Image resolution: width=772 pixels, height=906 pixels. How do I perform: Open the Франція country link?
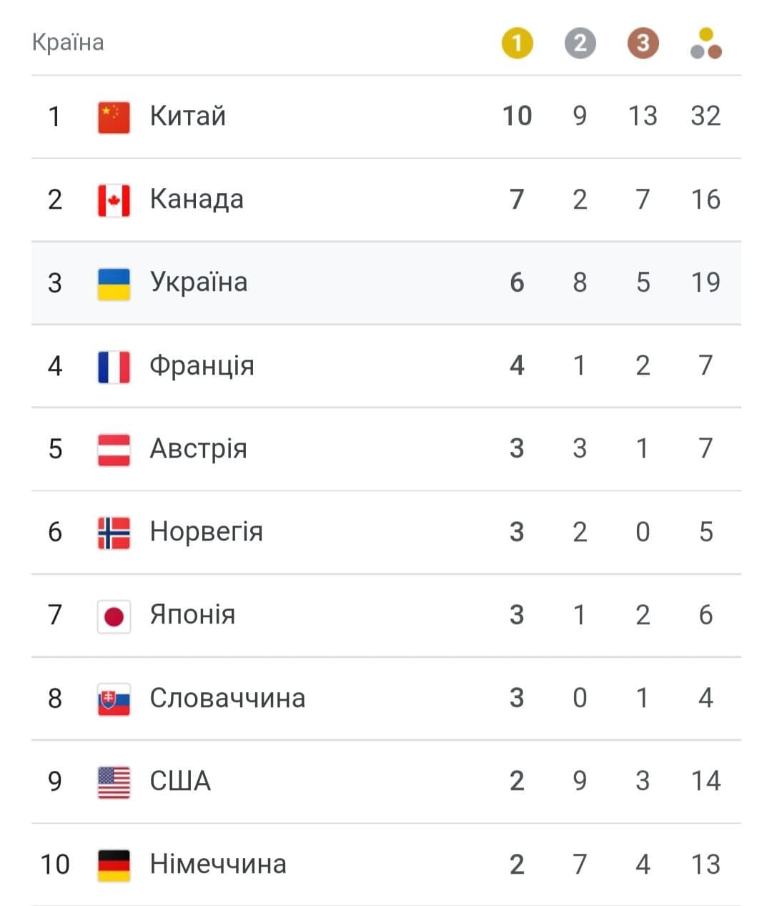[202, 365]
